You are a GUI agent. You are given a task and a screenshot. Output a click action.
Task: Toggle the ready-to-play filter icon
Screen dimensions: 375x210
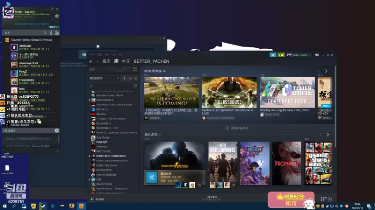(x=135, y=78)
